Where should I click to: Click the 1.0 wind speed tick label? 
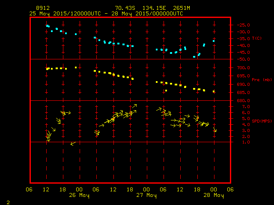click(x=246, y=142)
